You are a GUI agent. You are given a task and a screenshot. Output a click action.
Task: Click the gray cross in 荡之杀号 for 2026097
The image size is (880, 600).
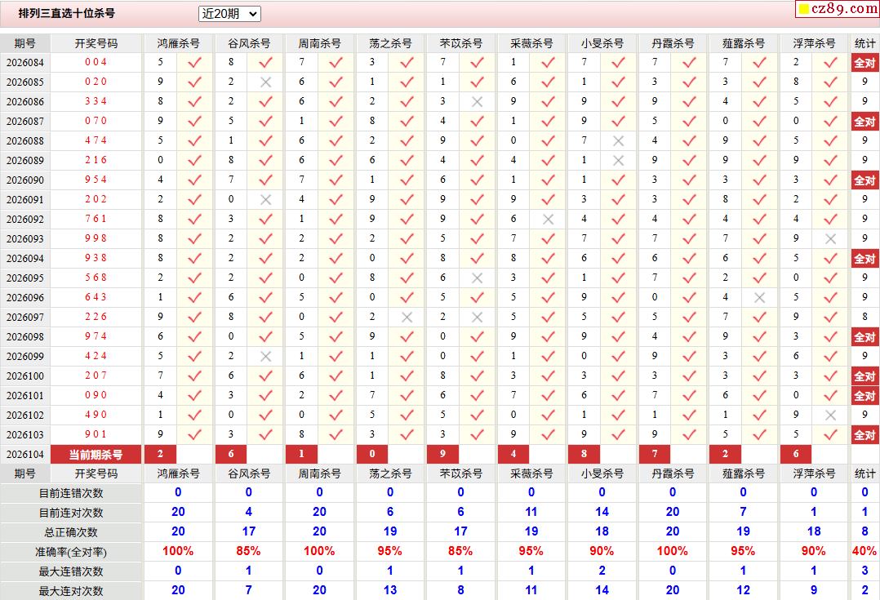(x=407, y=317)
